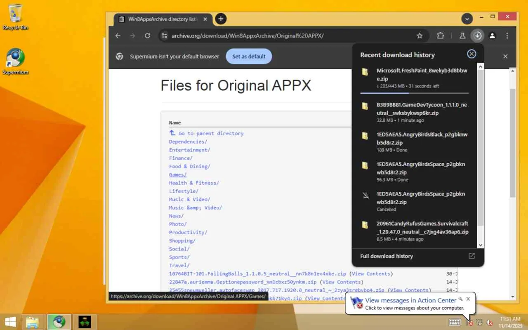
Task: Open the browser three-dot menu
Action: click(507, 36)
